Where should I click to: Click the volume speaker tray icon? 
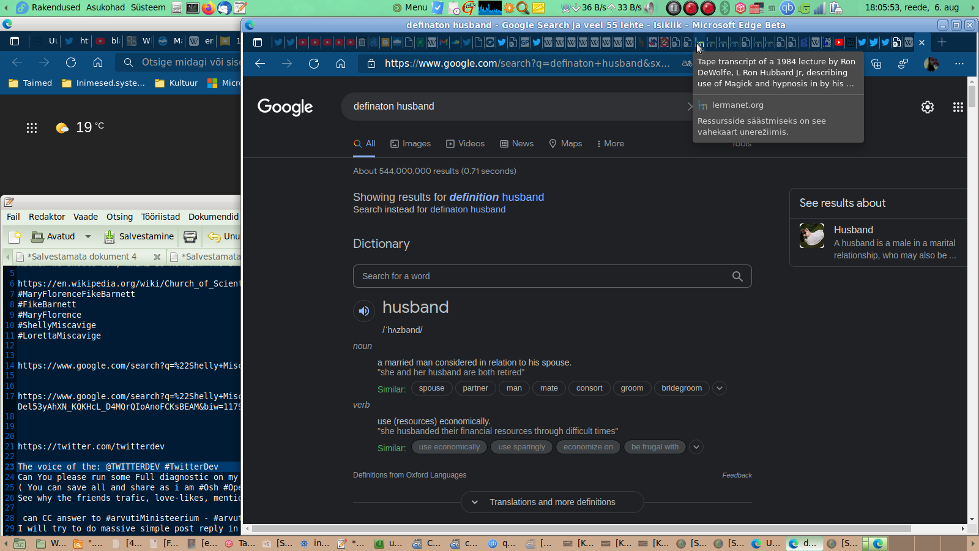tap(650, 8)
